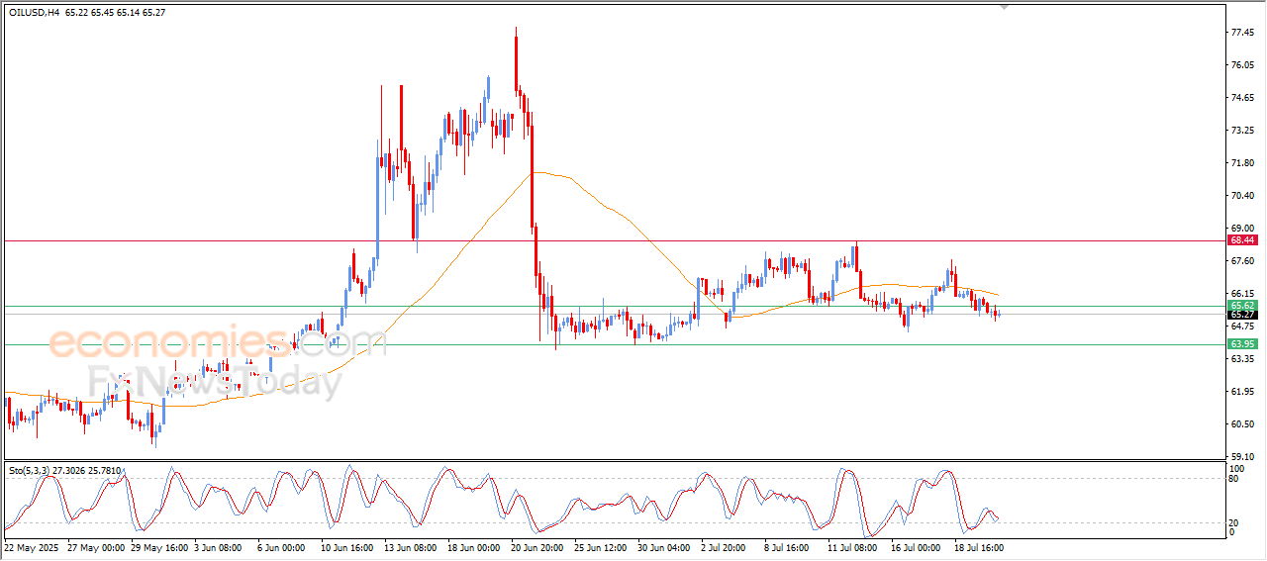This screenshot has width=1267, height=561.
Task: Click the 11 Jul 08:00 time label
Action: (x=853, y=546)
